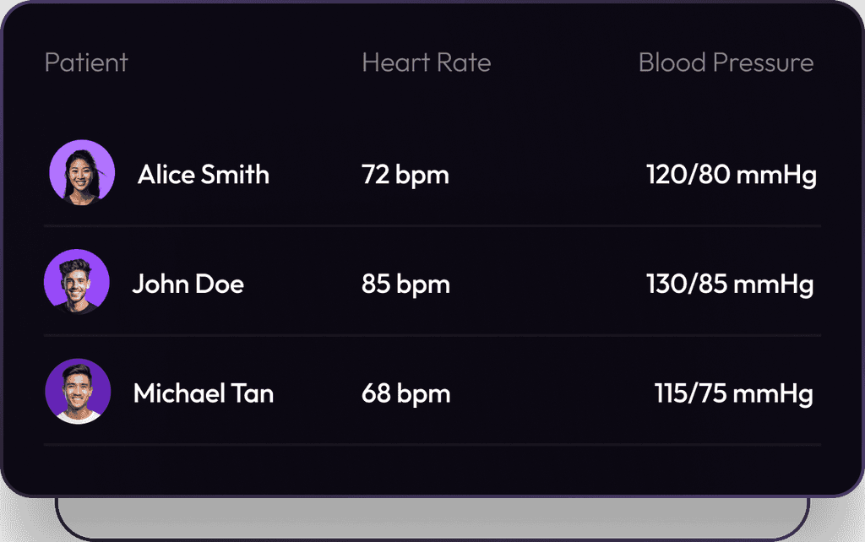865x542 pixels.
Task: View the Michael Tan patient name
Action: [x=204, y=393]
